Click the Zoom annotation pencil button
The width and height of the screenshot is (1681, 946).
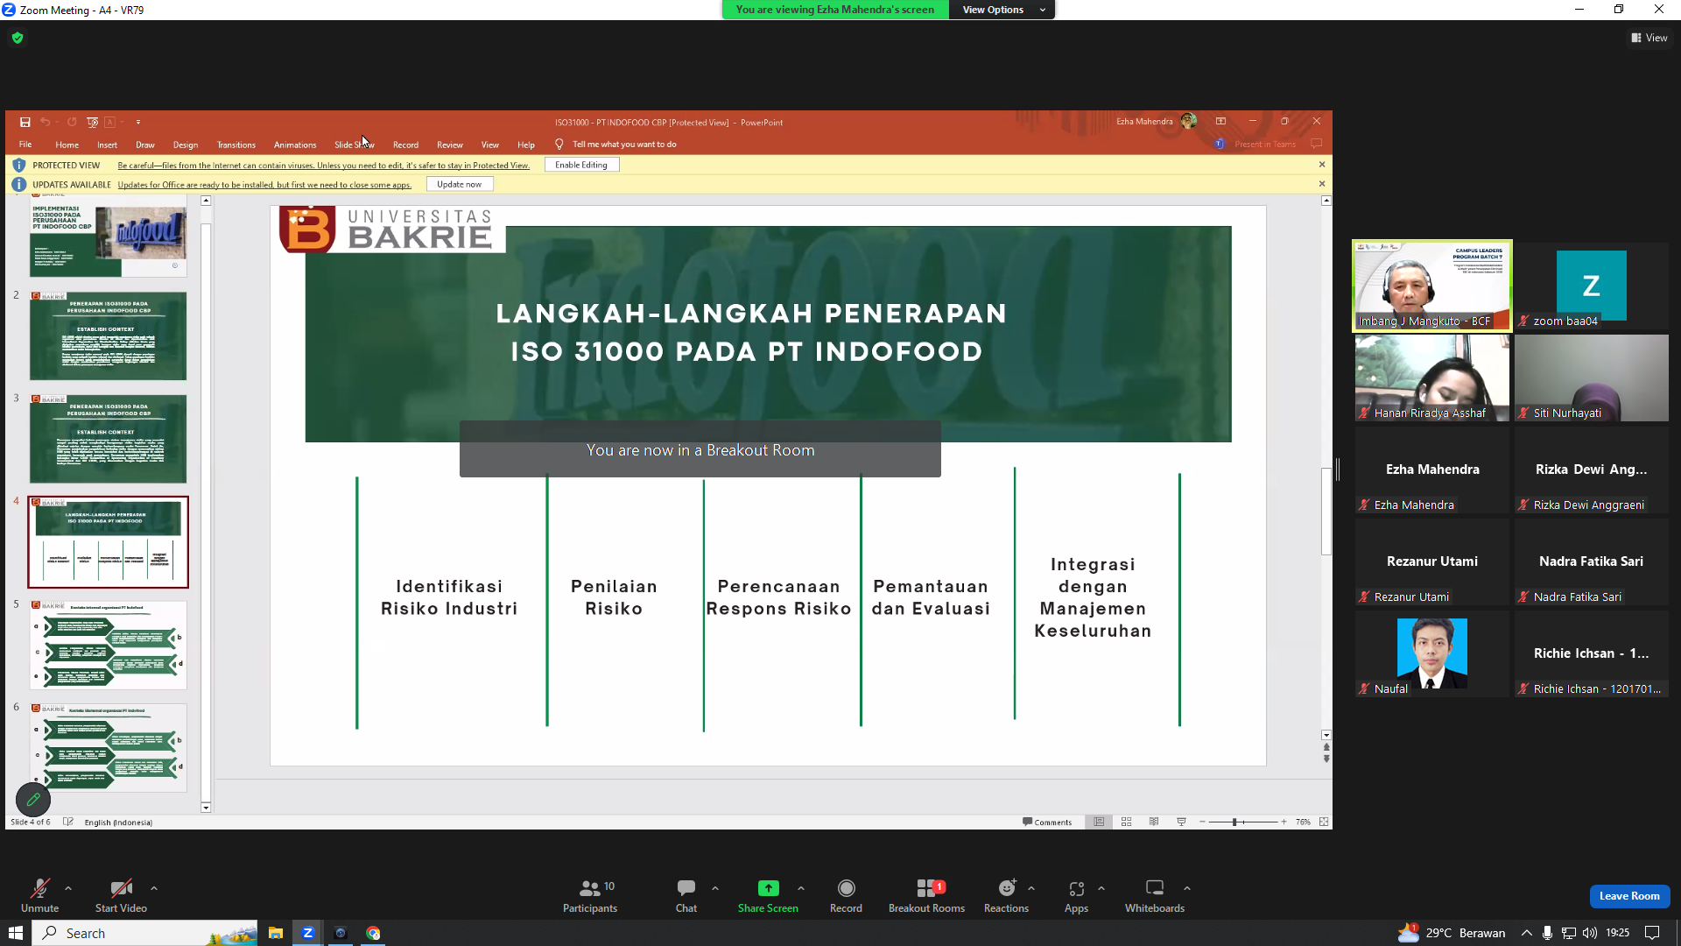coord(33,800)
